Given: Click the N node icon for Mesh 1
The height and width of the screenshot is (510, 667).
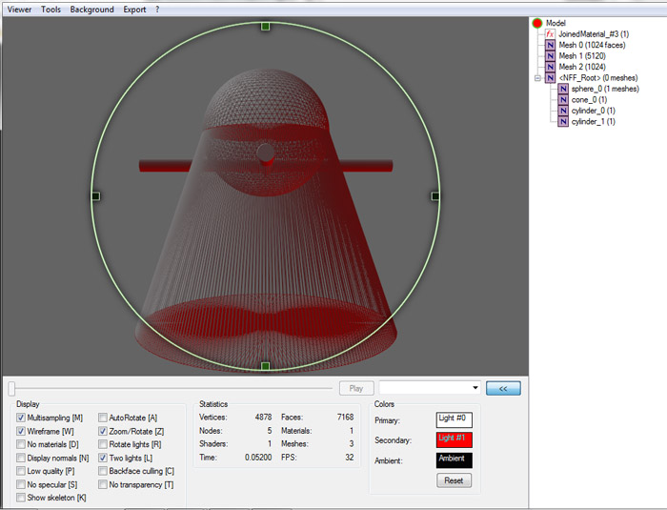Looking at the screenshot, I should [550, 56].
